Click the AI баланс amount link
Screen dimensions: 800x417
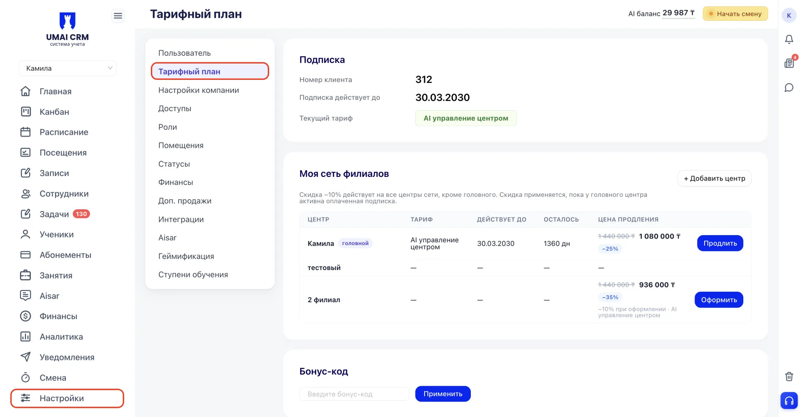[x=678, y=13]
